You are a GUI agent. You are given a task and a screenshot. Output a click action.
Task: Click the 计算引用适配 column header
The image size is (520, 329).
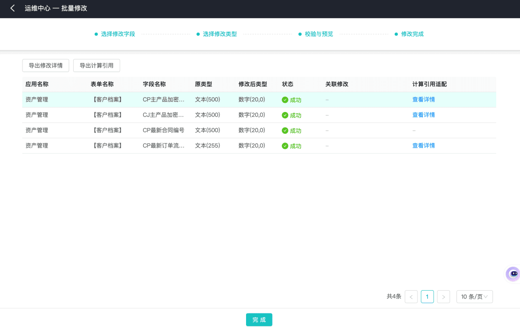click(x=429, y=84)
